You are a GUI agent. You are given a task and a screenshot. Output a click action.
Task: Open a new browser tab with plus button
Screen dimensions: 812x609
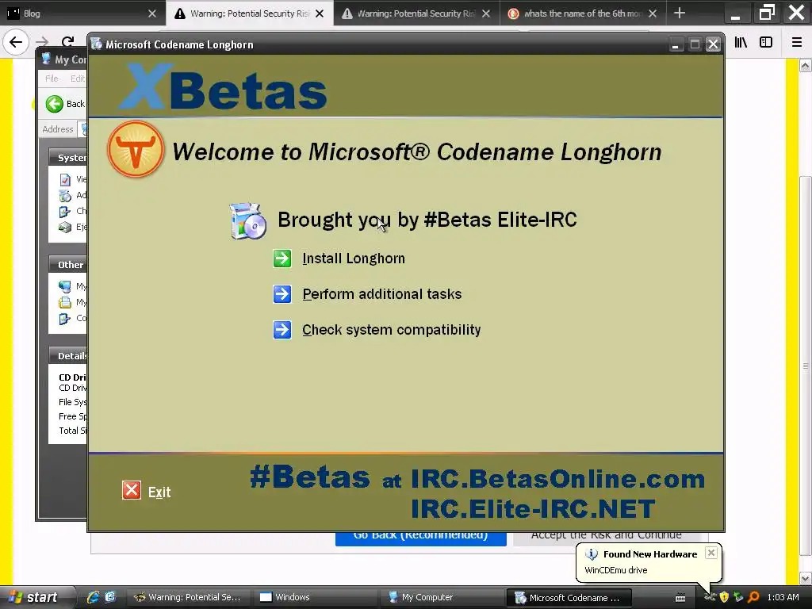[x=680, y=13]
